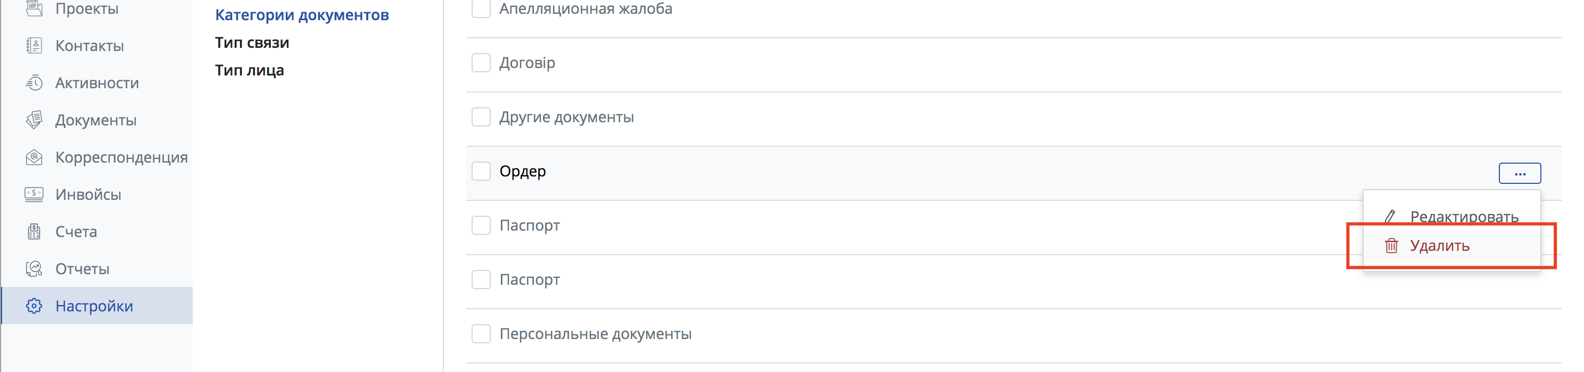1584x372 pixels.
Task: Open the Тип лица settings section
Action: (x=249, y=70)
